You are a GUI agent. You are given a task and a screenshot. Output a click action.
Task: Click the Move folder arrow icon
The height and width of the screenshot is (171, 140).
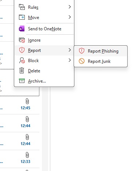click(22, 17)
